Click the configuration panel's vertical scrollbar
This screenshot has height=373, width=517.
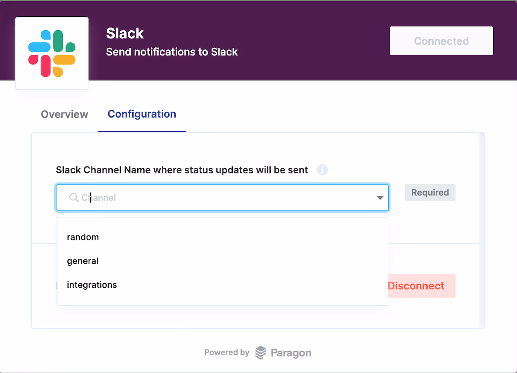click(x=482, y=229)
